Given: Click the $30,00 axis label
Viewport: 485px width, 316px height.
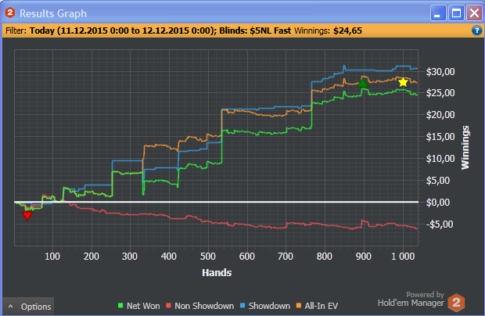Looking at the screenshot, I should point(440,72).
